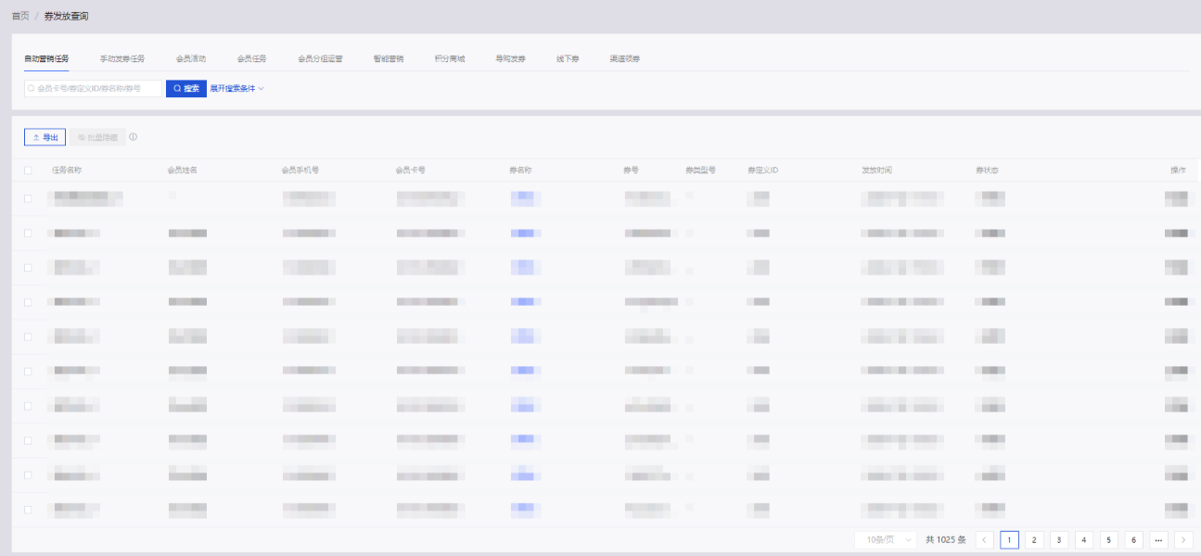Go to page 3
This screenshot has width=1201, height=556.
coord(1059,539)
